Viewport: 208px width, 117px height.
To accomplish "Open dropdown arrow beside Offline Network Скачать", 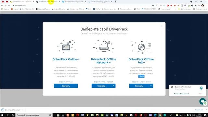I will click(x=113, y=86).
